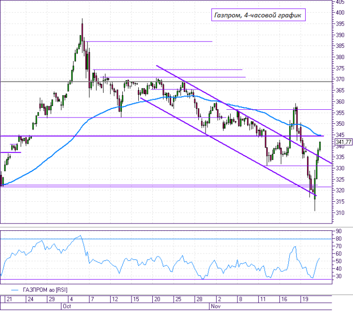Click the Nov month label
The image size is (353, 311).
click(x=216, y=306)
